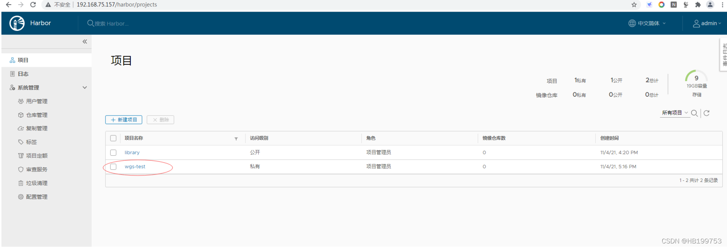727x247 pixels.
Task: Open the 中文简体 language dropdown
Action: 647,23
